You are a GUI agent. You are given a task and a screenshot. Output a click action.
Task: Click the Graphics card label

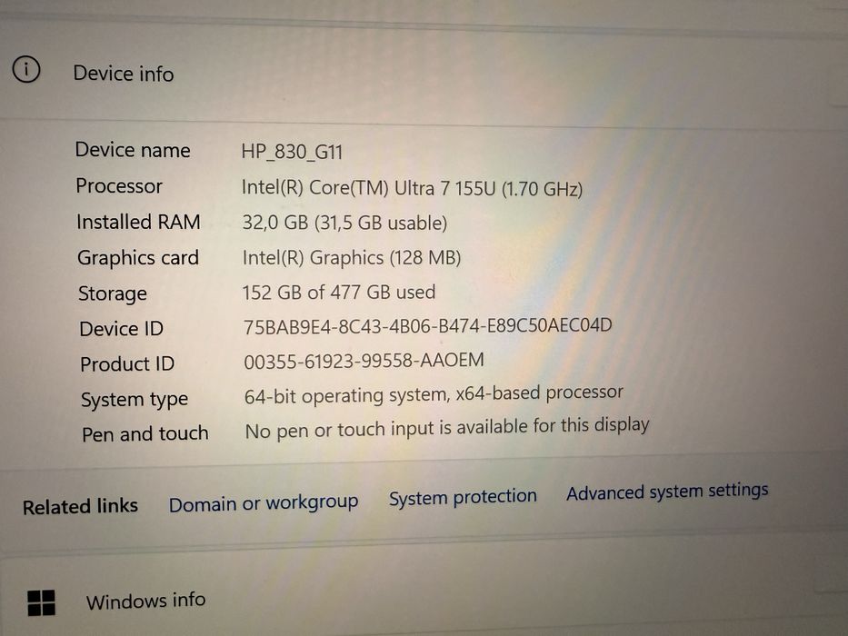tap(138, 258)
